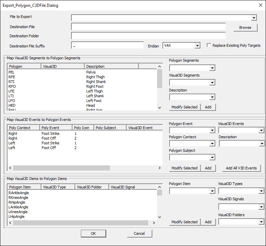Open events Description dropdown
This screenshot has width=266, height=246.
coord(262,144)
